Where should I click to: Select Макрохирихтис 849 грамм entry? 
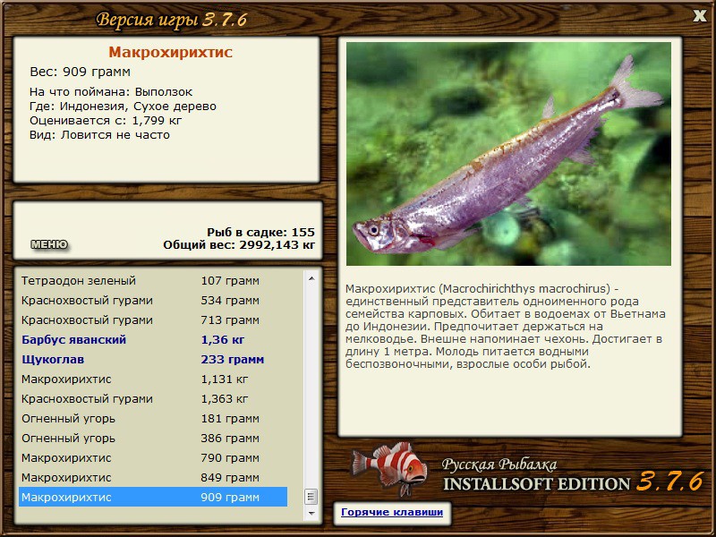tap(153, 477)
